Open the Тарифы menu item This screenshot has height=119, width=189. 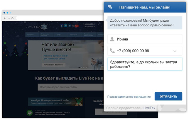tap(61, 35)
